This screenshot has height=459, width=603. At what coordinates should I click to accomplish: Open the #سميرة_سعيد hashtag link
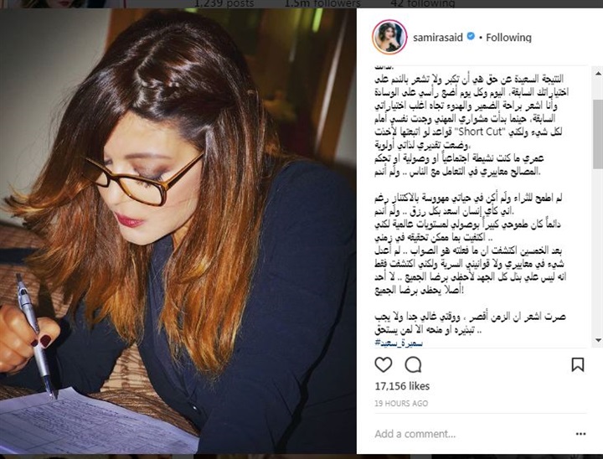tap(399, 343)
